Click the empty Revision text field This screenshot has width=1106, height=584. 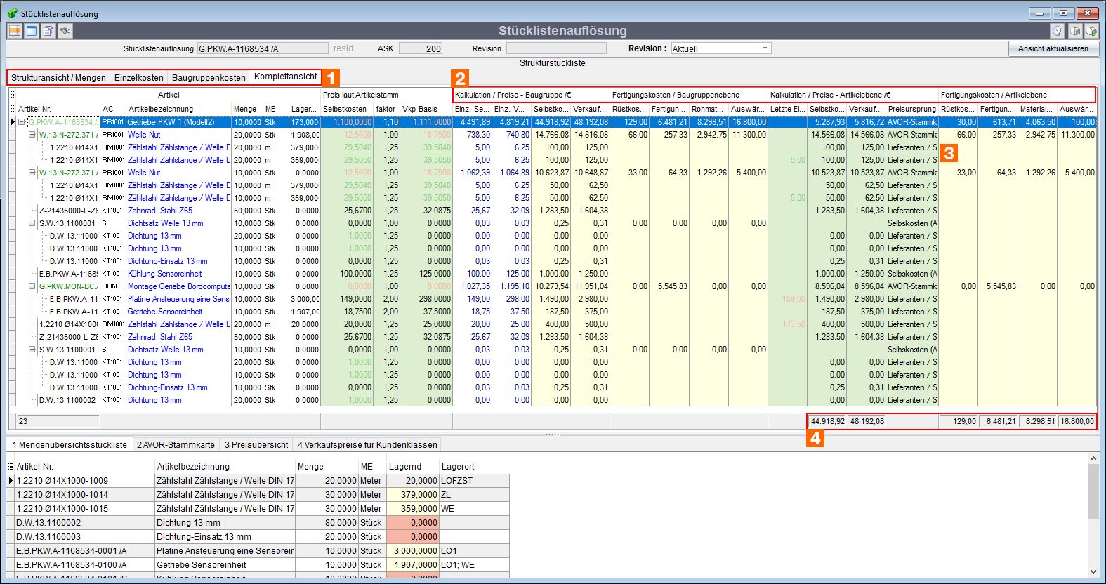click(556, 48)
